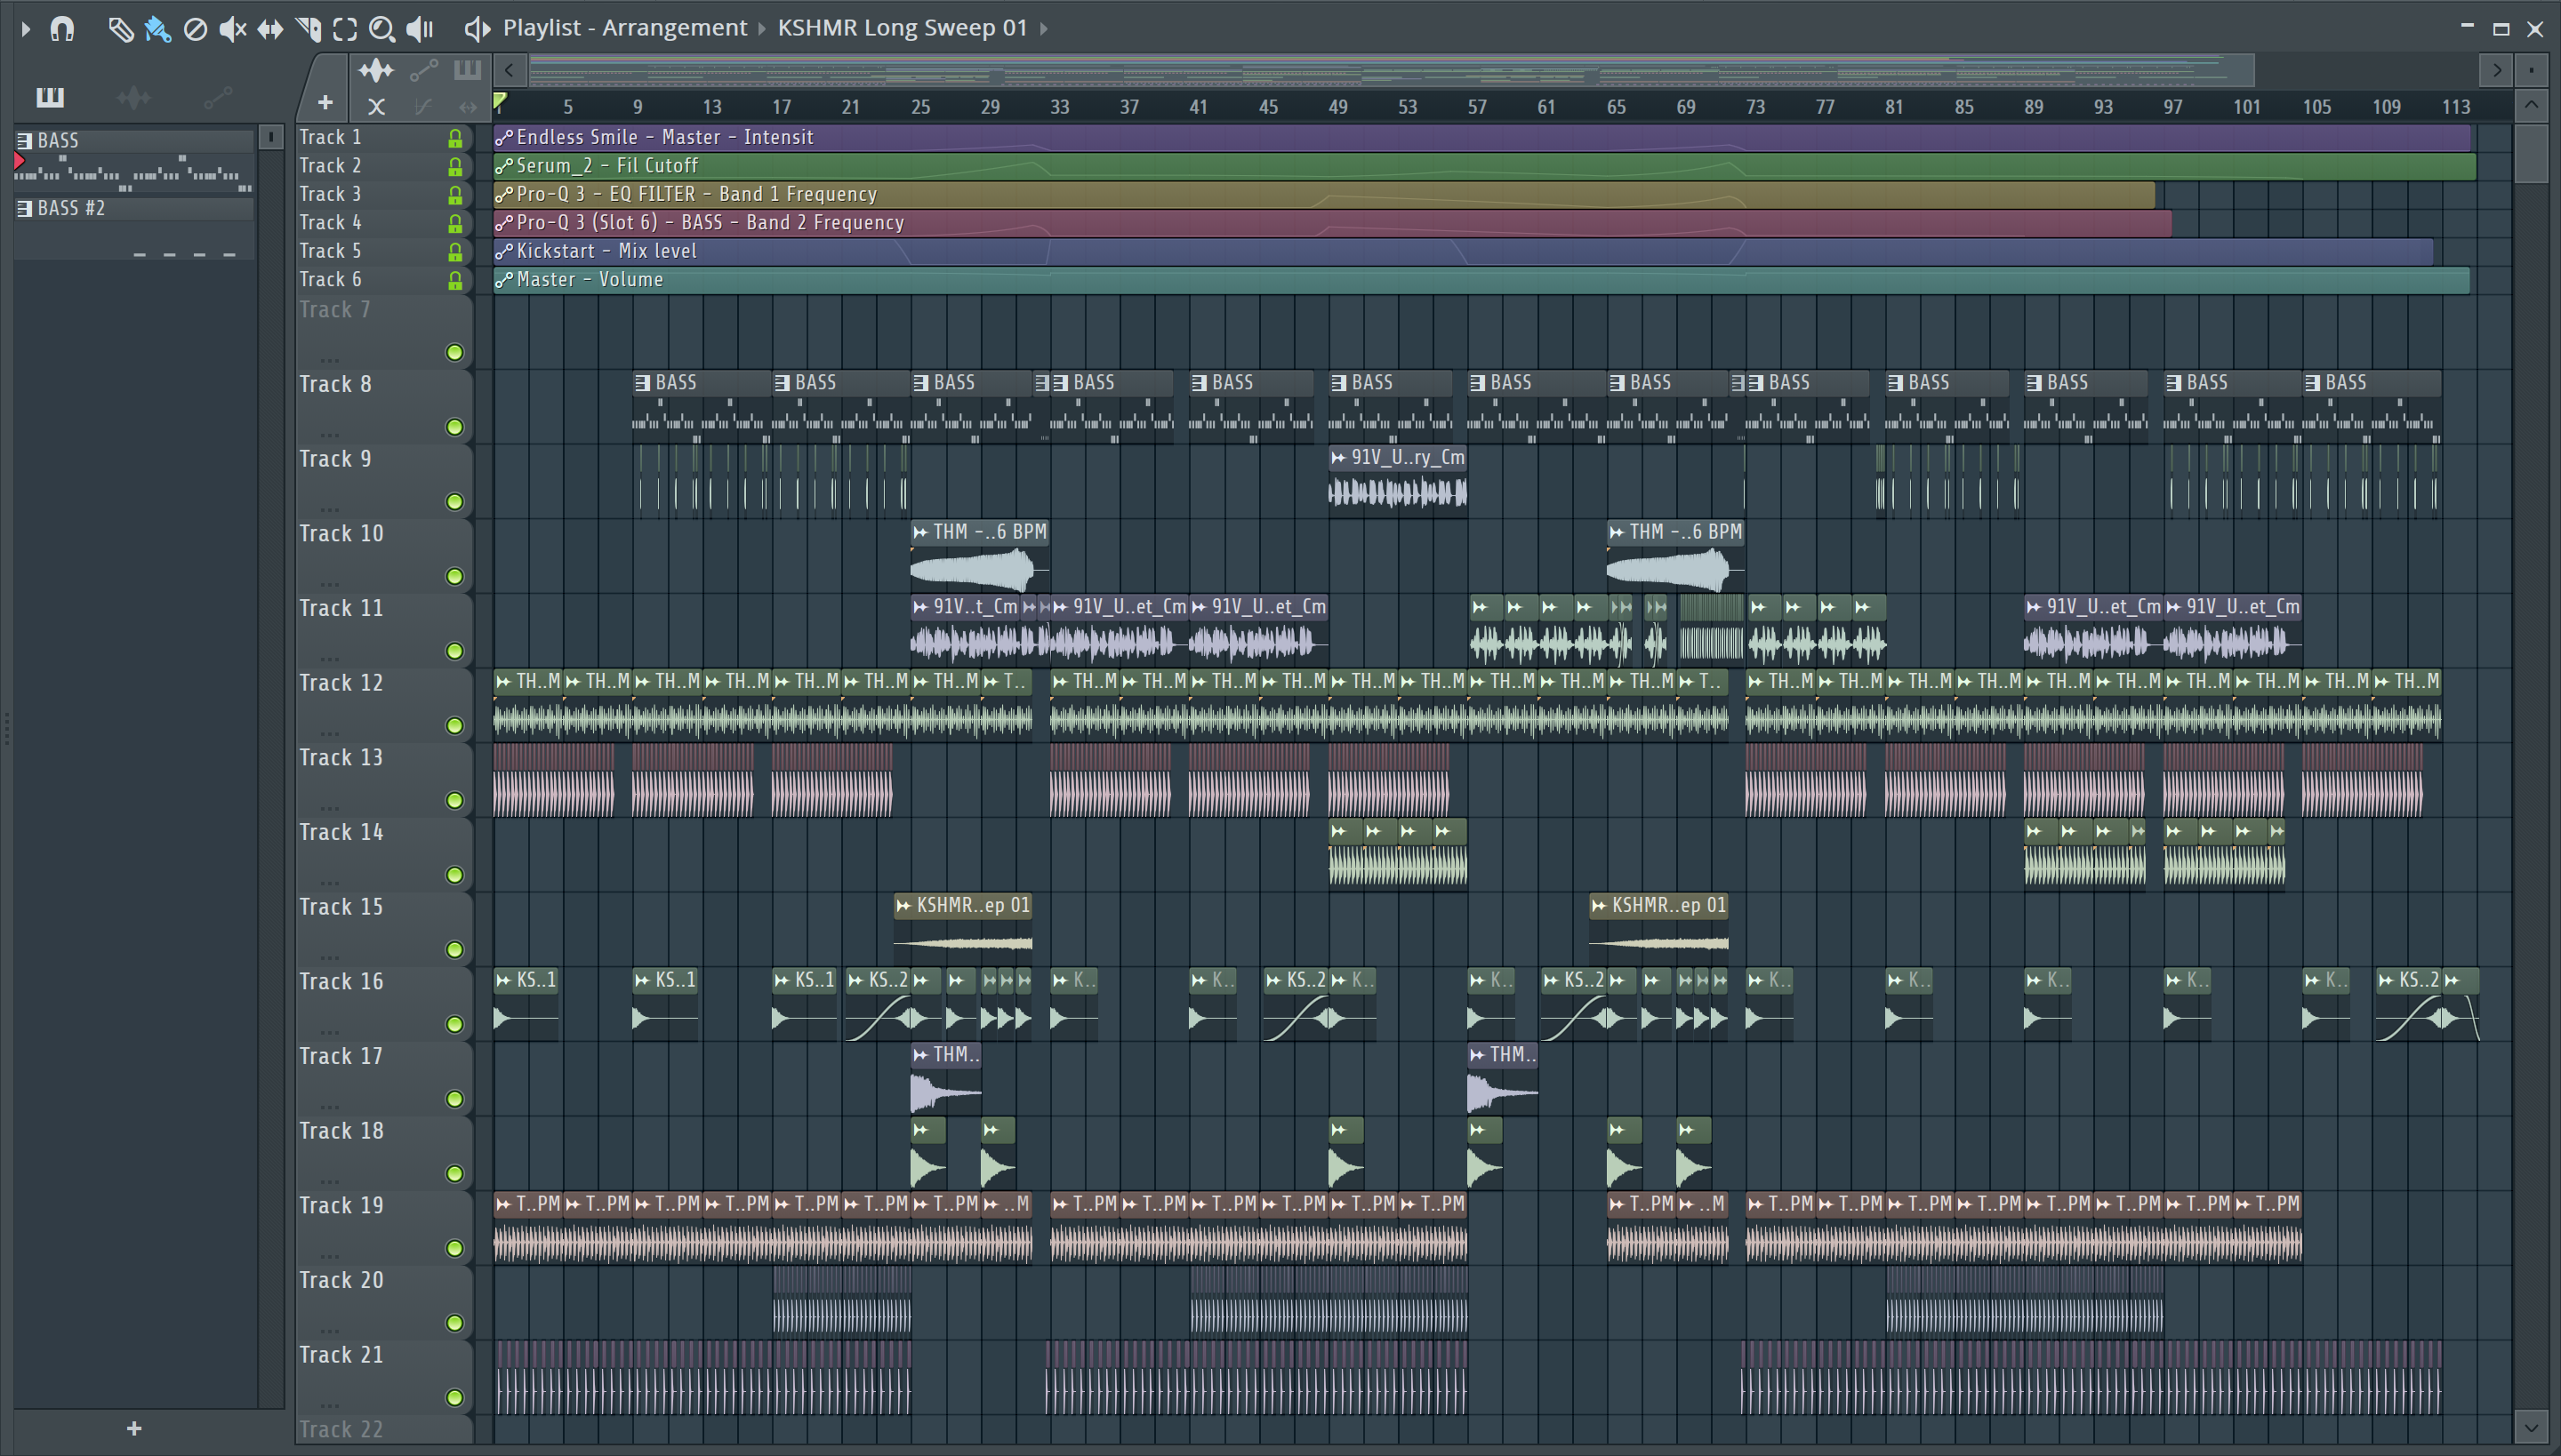The height and width of the screenshot is (1456, 2561).
Task: Click the start position marker at bar 1
Action: pyautogui.click(x=500, y=101)
